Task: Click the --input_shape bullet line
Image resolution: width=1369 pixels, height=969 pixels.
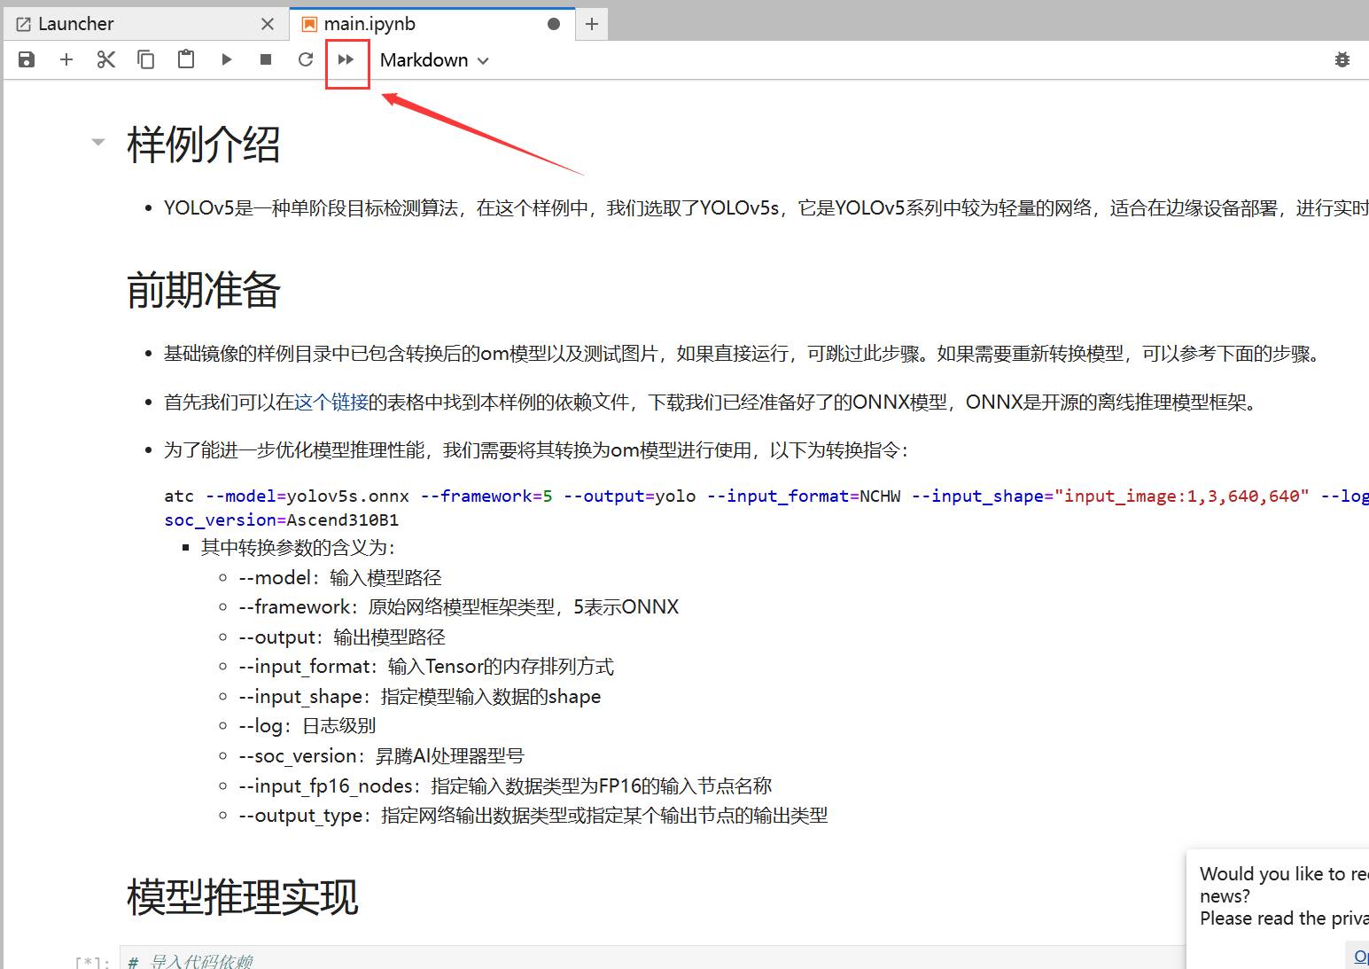Action: [420, 697]
